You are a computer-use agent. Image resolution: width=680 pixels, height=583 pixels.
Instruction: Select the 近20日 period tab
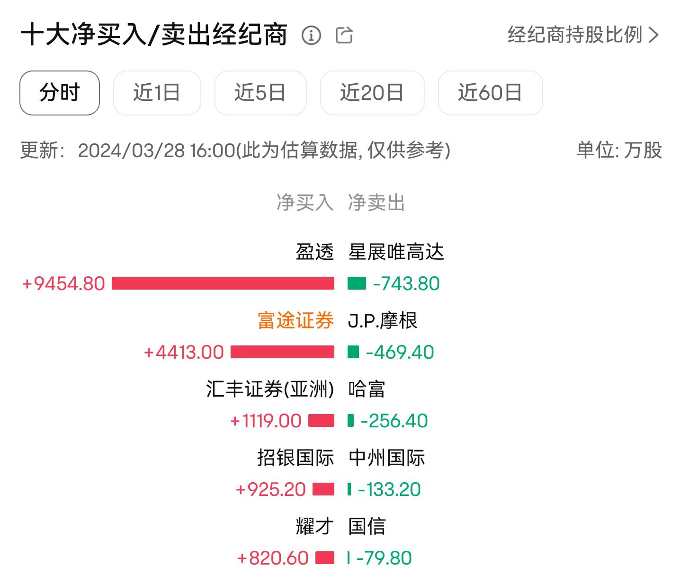[372, 93]
